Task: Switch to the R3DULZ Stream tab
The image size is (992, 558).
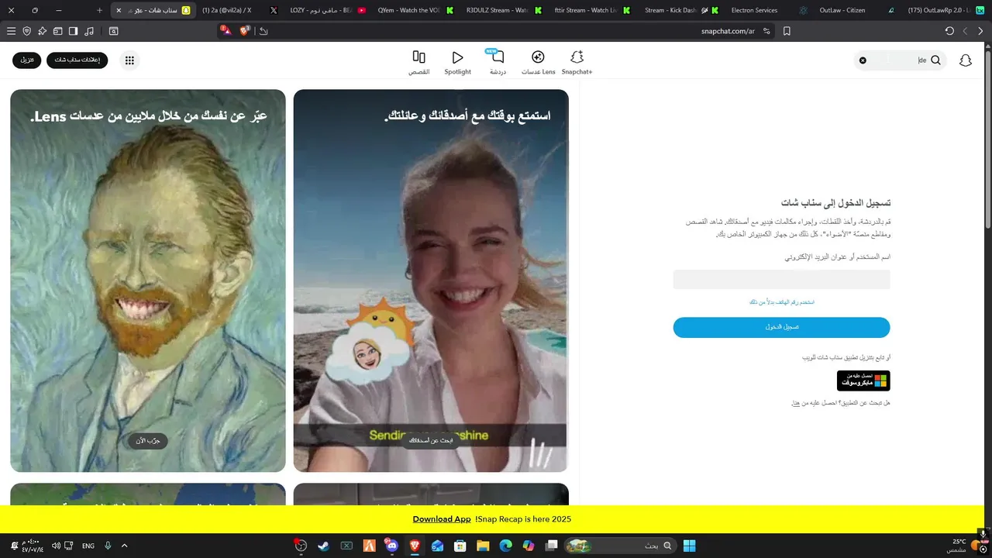Action: [505, 10]
